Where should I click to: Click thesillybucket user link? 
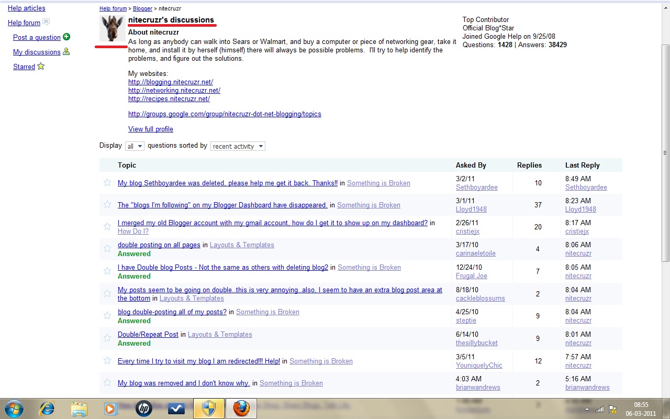[477, 343]
